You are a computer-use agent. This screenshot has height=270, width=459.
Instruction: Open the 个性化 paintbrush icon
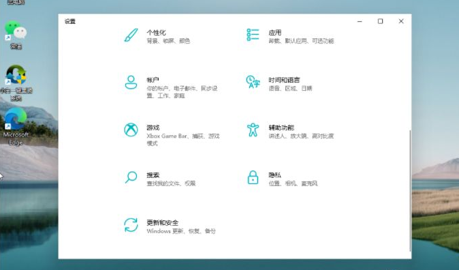(131, 35)
